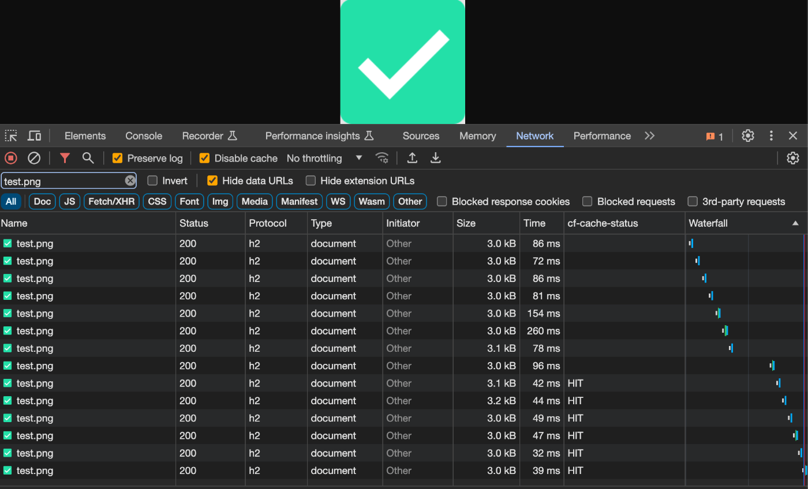
Task: Disable the Preserve log option
Action: [117, 157]
